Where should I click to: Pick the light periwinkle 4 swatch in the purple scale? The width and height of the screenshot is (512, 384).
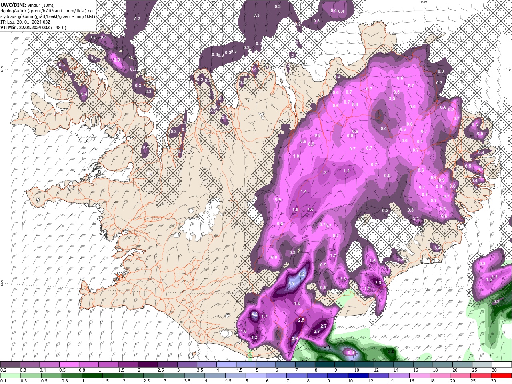(x=226, y=364)
